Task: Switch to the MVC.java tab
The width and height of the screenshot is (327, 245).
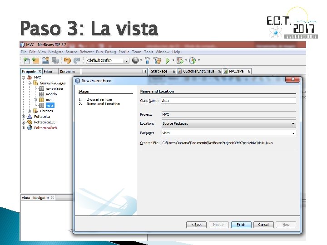Action: pyautogui.click(x=236, y=71)
